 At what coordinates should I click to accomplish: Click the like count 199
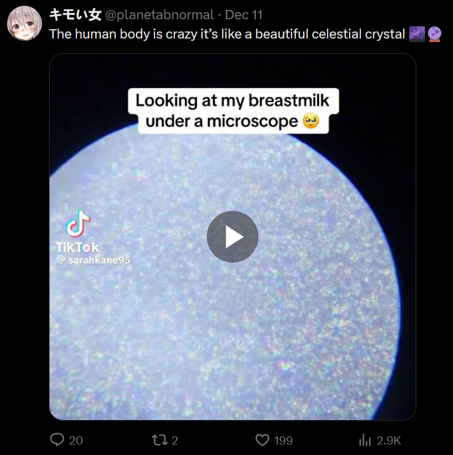(283, 440)
